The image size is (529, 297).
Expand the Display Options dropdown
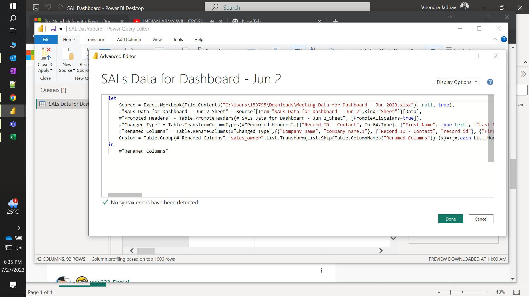tap(458, 82)
